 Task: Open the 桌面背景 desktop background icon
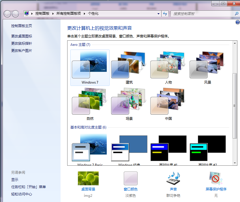(x=88, y=178)
